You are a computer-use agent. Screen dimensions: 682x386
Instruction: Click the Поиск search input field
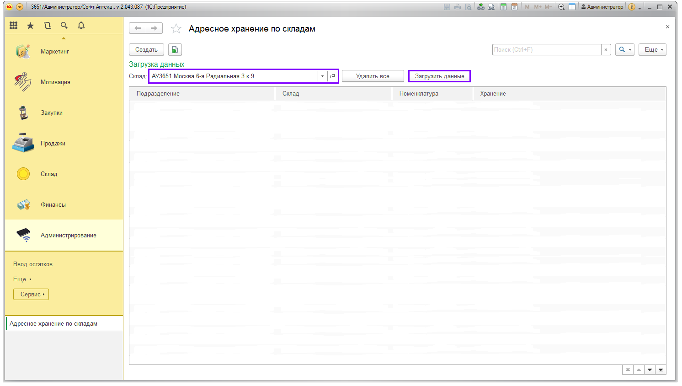tap(546, 50)
